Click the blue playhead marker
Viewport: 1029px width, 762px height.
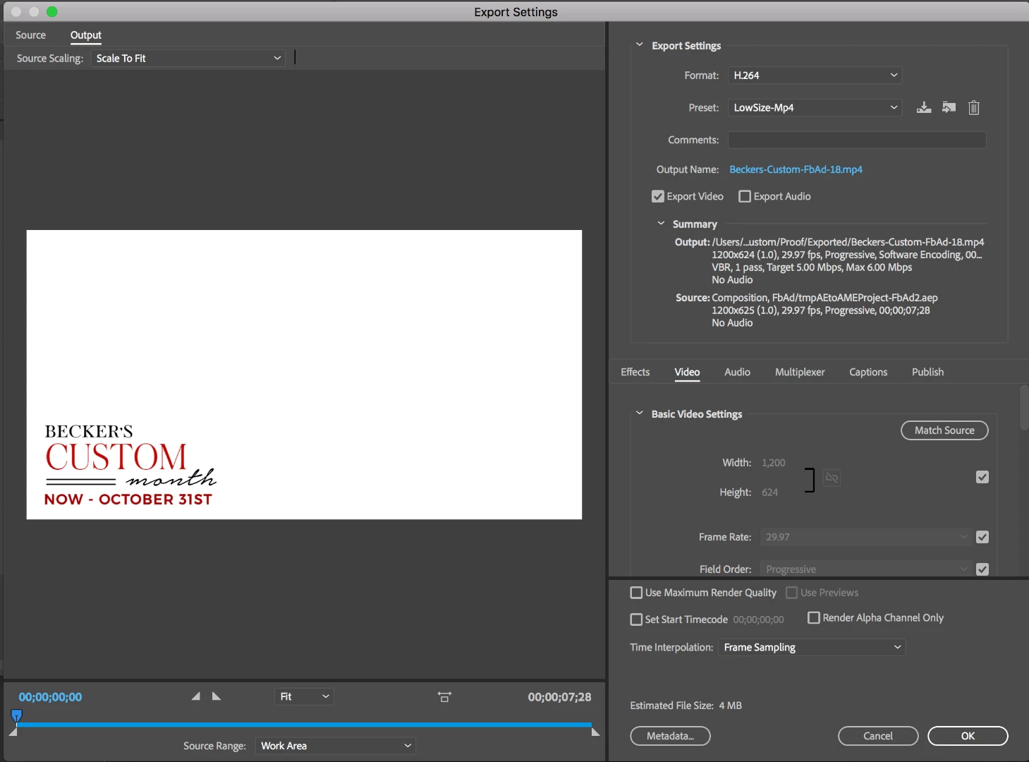(x=17, y=715)
